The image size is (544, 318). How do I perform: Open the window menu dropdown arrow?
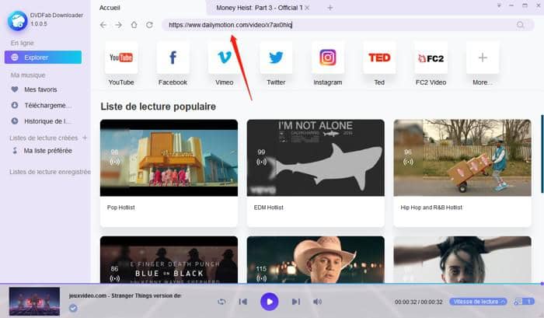[x=499, y=5]
